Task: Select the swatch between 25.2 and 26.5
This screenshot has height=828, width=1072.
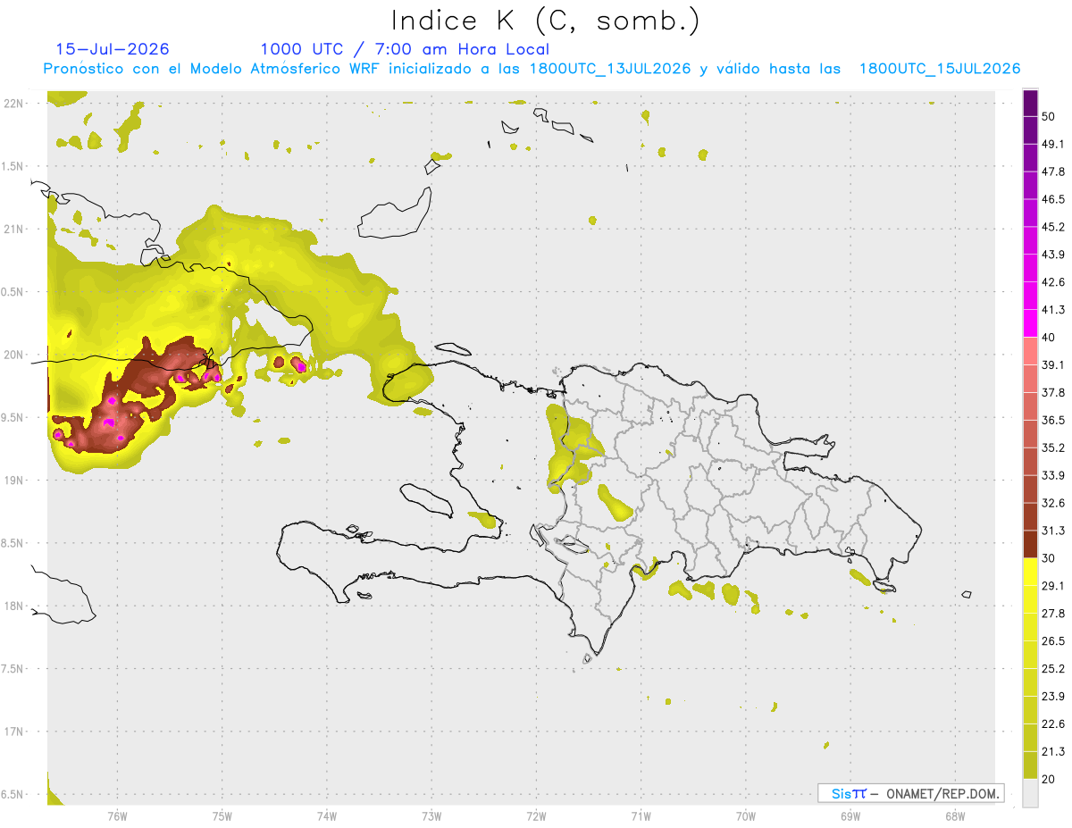Action: (1031, 655)
